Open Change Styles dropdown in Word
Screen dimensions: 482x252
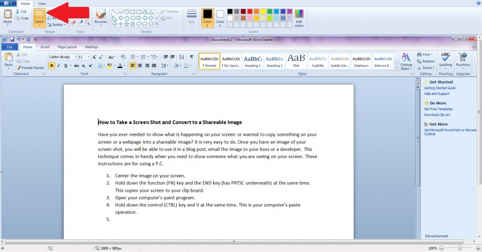click(x=406, y=61)
